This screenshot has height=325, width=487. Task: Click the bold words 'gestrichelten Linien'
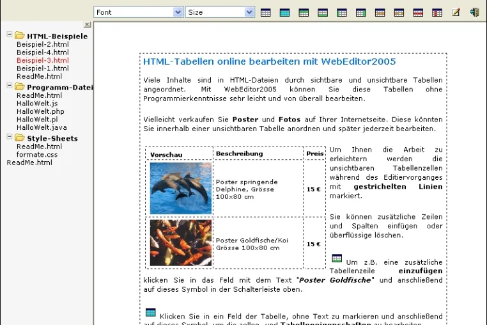click(x=398, y=187)
